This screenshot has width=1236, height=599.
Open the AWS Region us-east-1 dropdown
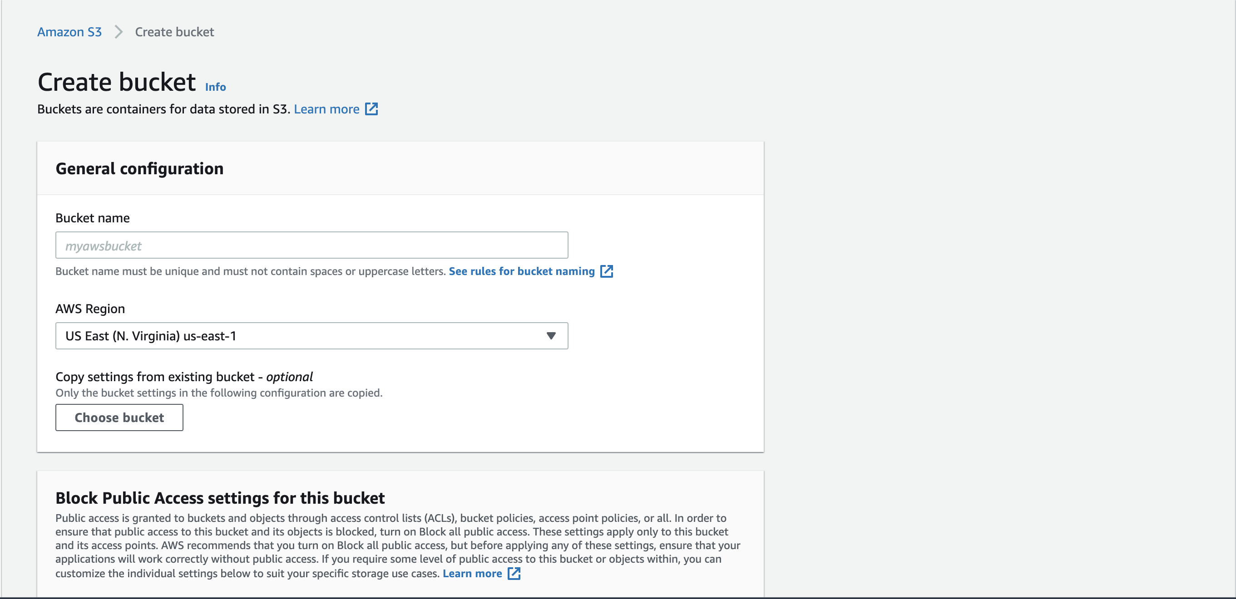point(311,336)
